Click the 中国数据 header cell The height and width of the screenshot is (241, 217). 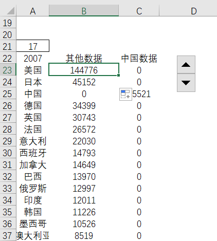(139, 58)
